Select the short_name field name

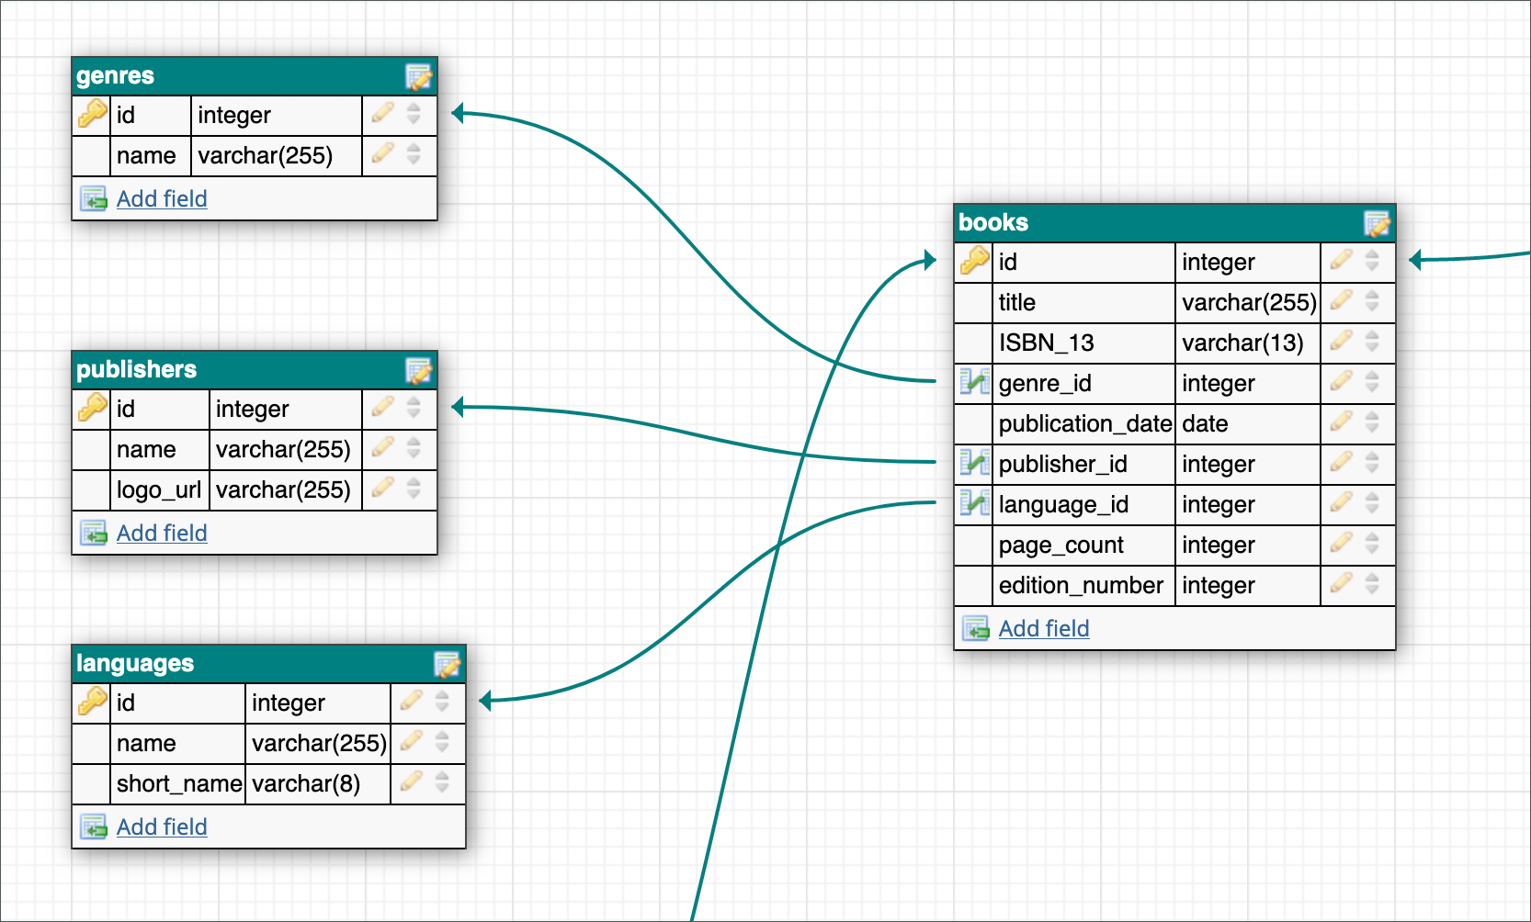click(179, 783)
